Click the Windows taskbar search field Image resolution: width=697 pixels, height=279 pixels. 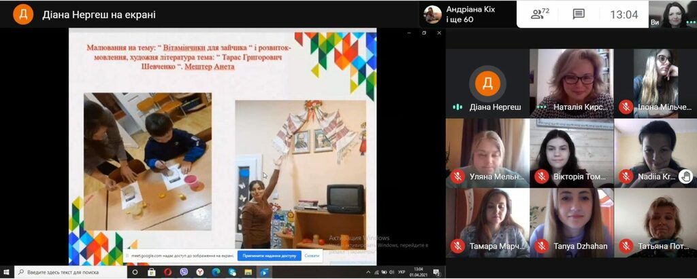coord(70,272)
